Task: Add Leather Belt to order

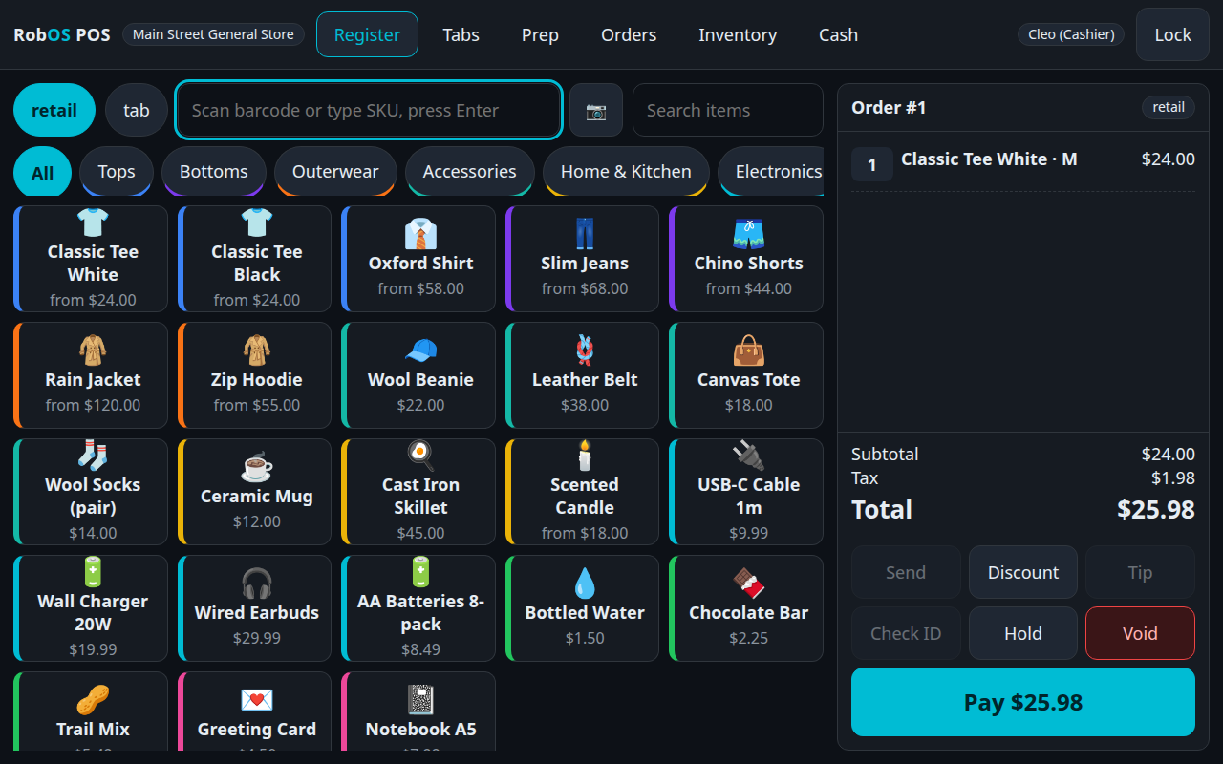Action: click(583, 375)
